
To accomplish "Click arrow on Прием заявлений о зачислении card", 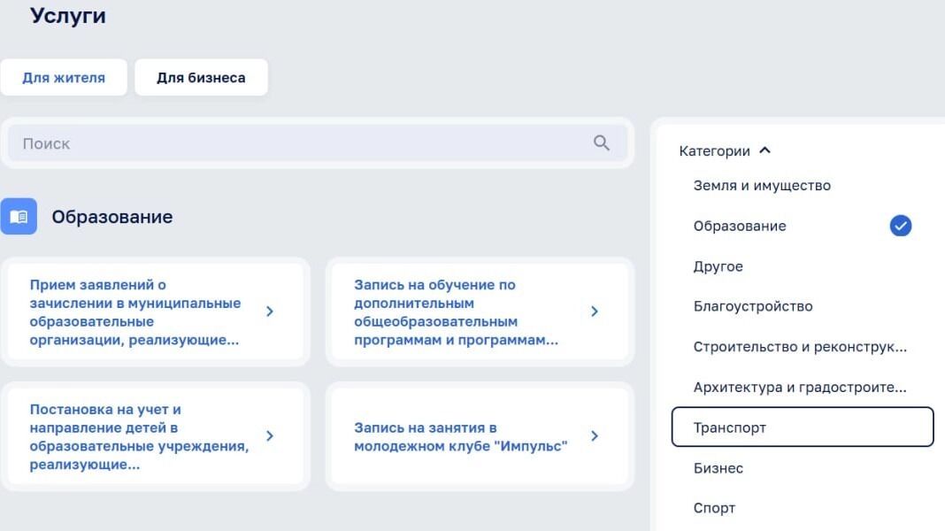I will 270,312.
